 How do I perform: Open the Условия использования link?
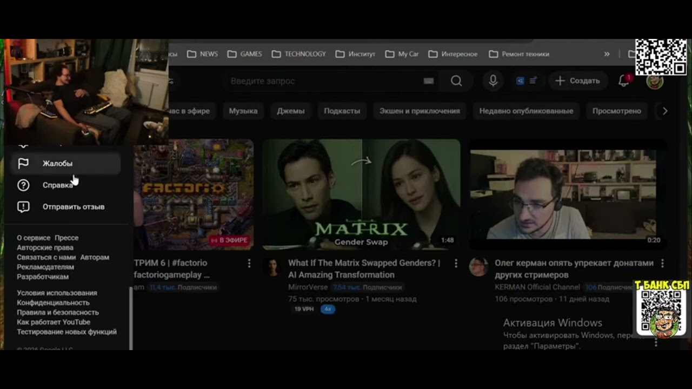57,293
